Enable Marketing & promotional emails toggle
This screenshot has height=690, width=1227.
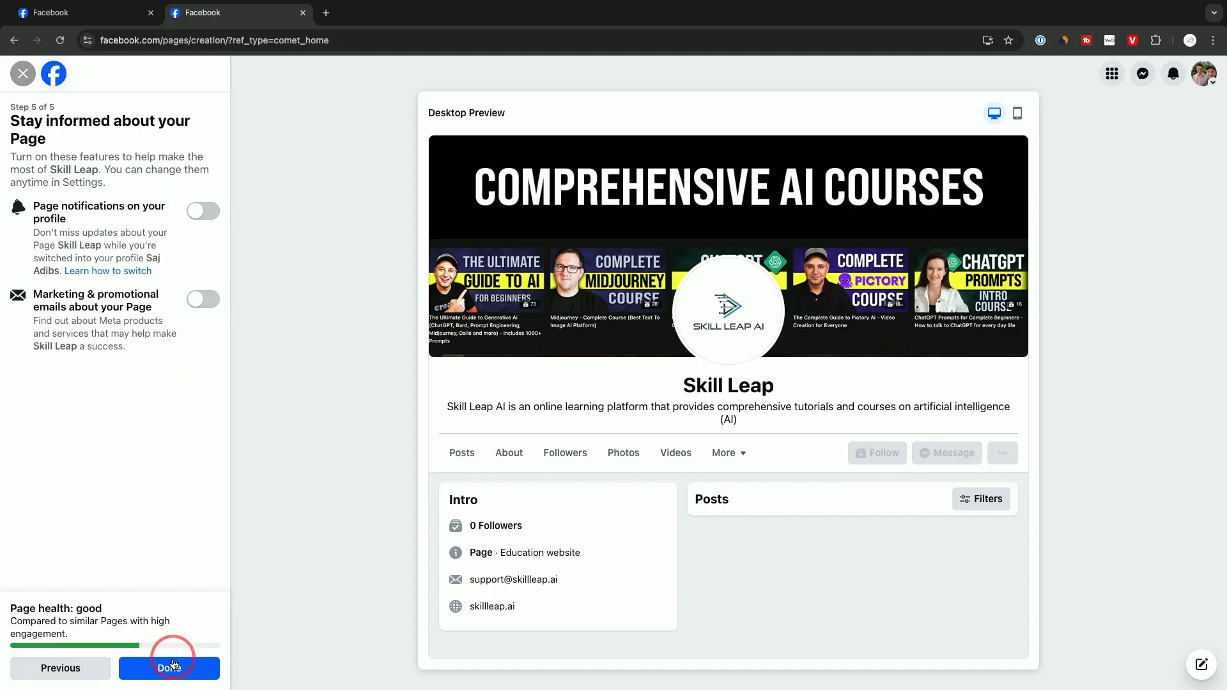(x=203, y=299)
